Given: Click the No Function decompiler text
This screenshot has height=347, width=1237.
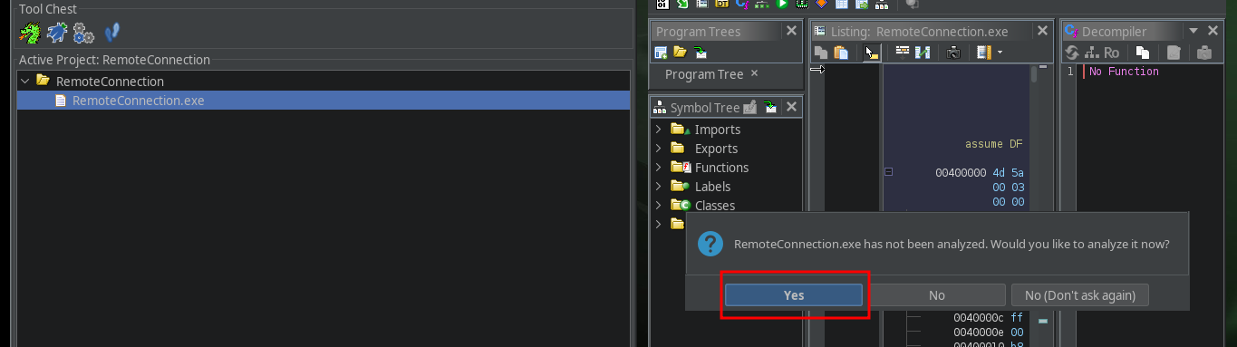Looking at the screenshot, I should click(x=1124, y=72).
